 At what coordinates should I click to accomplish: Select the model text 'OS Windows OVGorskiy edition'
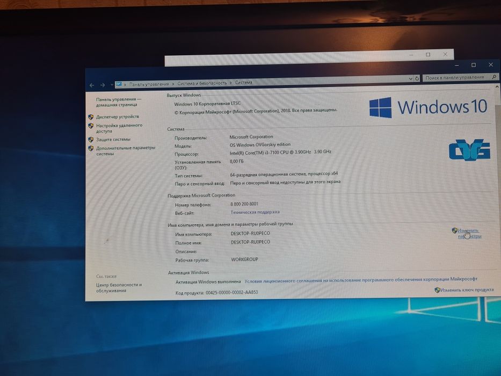[260, 144]
